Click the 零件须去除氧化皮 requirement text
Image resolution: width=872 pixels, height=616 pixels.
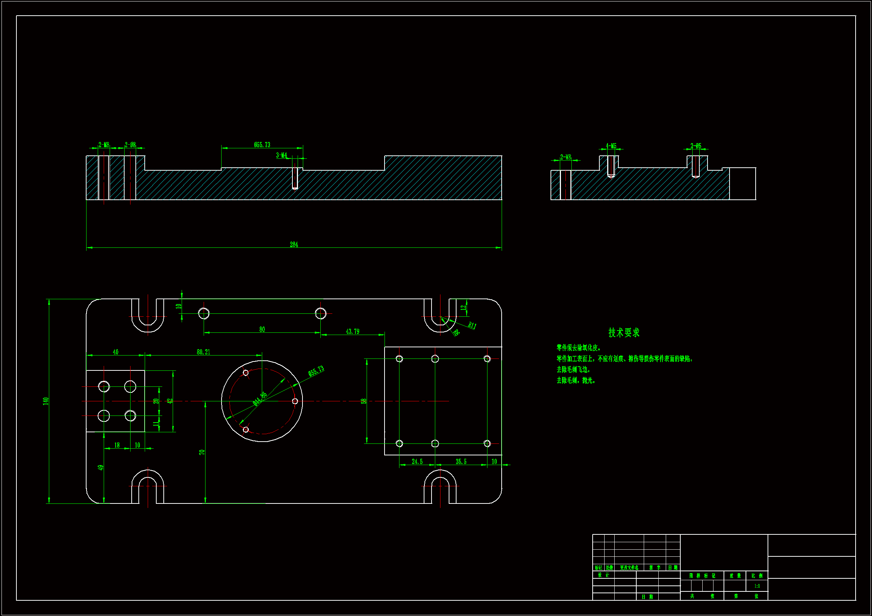click(x=578, y=348)
